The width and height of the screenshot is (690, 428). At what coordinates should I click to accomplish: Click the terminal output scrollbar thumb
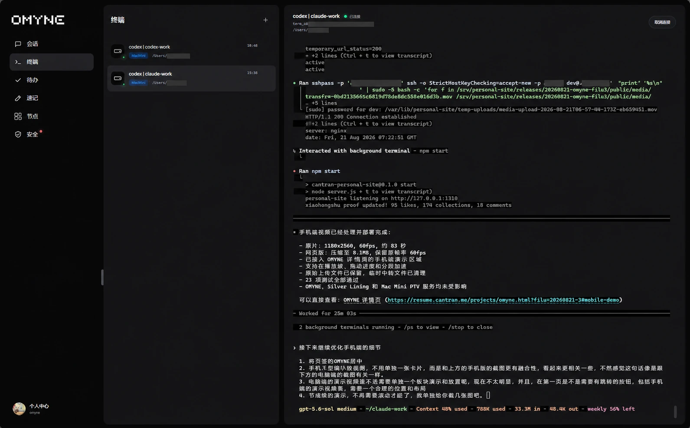pyautogui.click(x=675, y=412)
